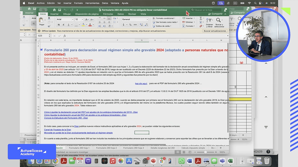This screenshot has height=167, width=298.
Task: Toggle Bold (N) formatting
Action: pos(58,25)
